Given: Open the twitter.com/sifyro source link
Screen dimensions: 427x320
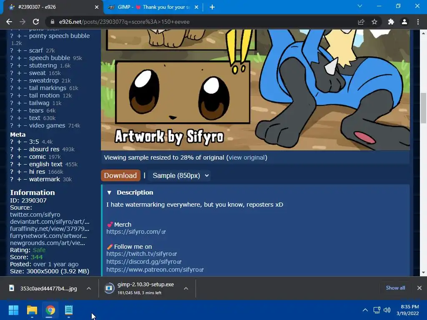Looking at the screenshot, I should (35, 215).
